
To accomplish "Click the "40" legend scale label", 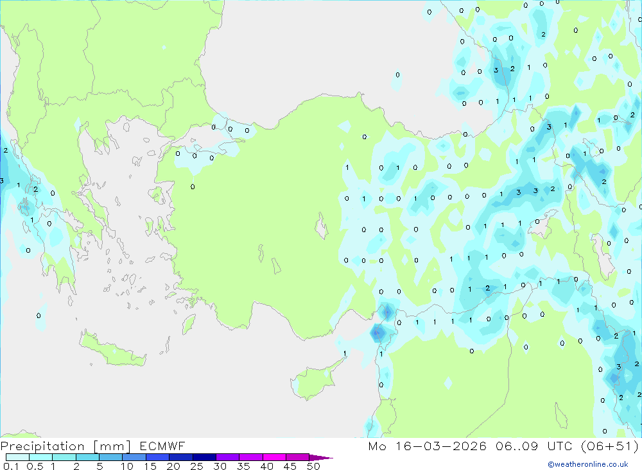I will 266,466.
